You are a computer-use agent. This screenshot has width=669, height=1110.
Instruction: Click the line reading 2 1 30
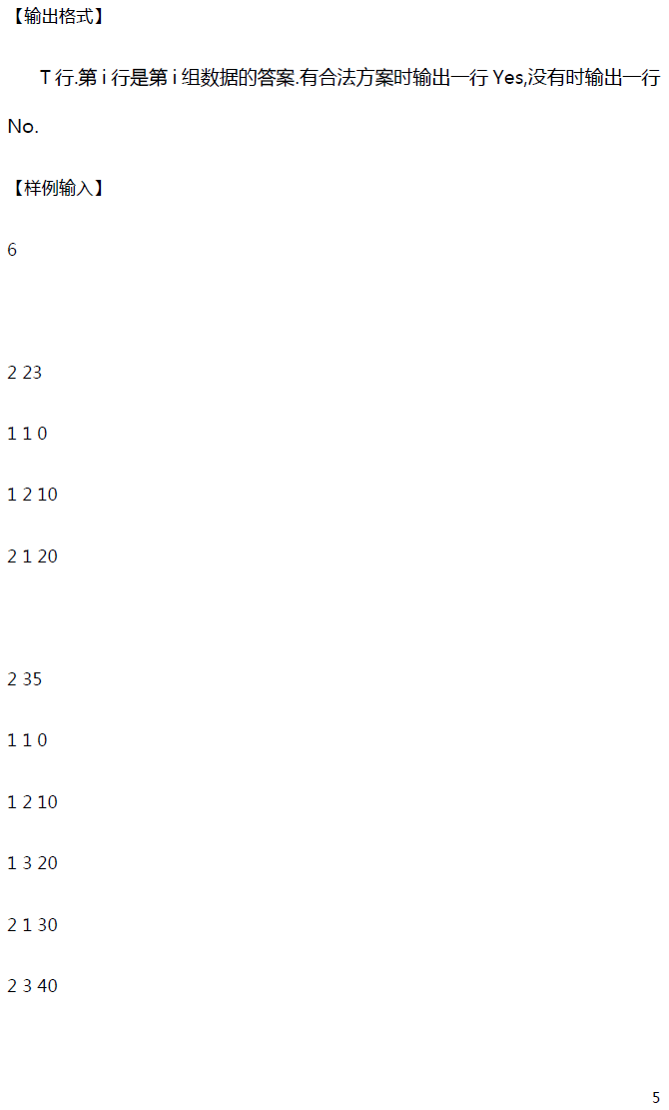pyautogui.click(x=33, y=924)
